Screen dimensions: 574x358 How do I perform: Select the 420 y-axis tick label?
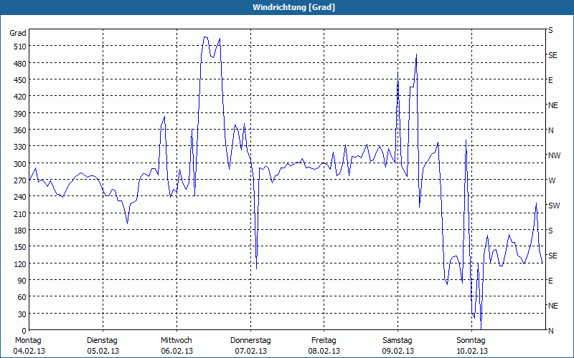coord(19,97)
